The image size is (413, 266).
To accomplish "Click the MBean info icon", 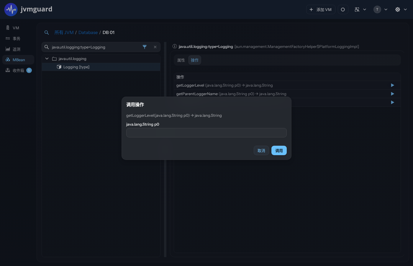I will pos(175,46).
